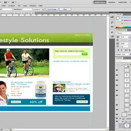Click the Clear button
Screen dimensions: 131x131
click(65, 9)
